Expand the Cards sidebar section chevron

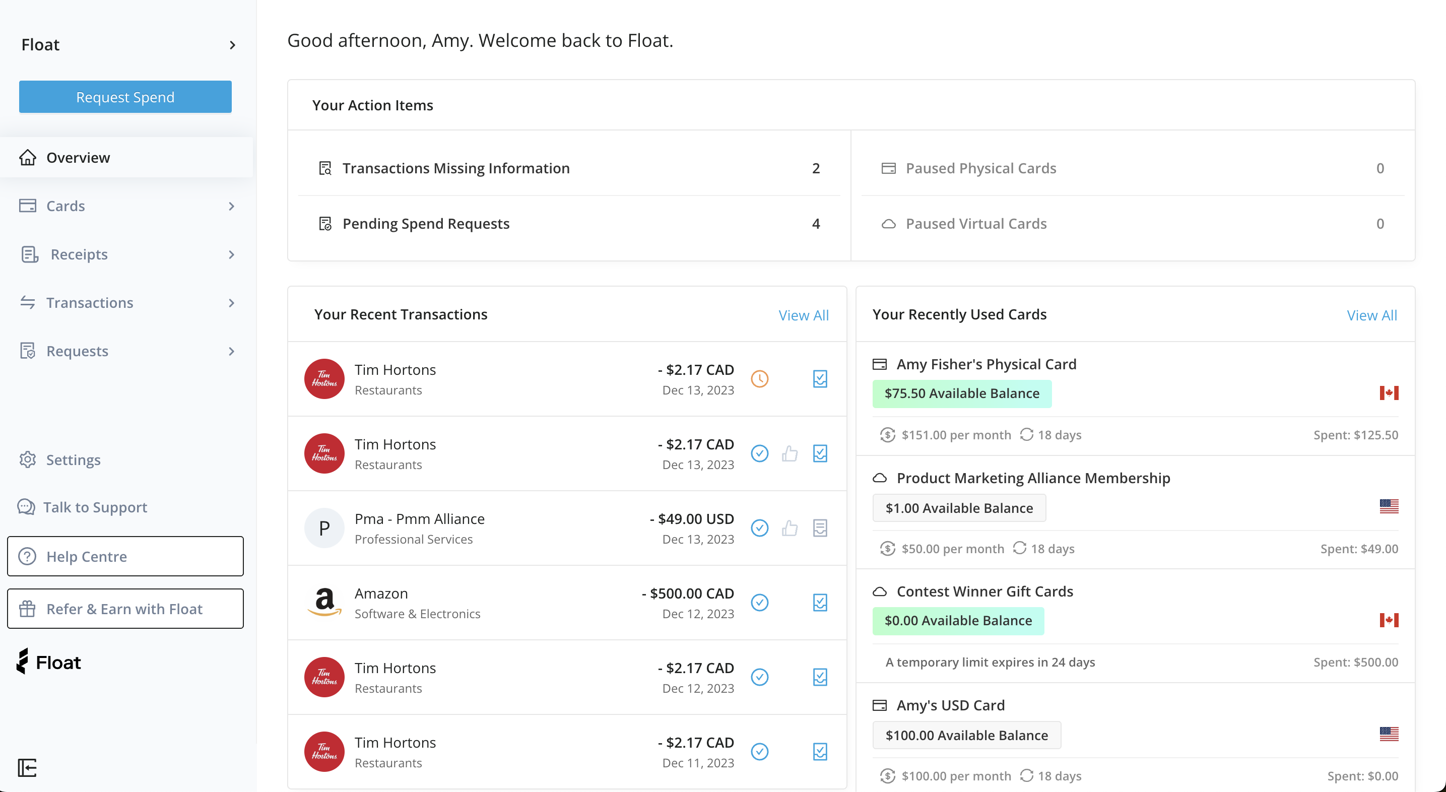click(231, 206)
